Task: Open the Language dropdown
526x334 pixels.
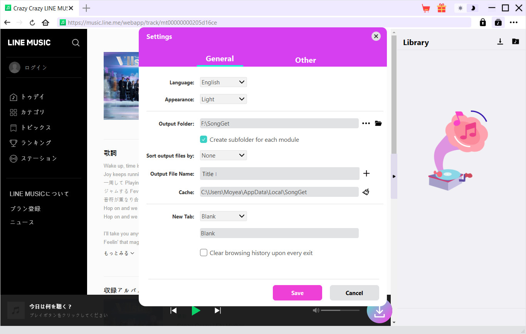Action: click(224, 82)
